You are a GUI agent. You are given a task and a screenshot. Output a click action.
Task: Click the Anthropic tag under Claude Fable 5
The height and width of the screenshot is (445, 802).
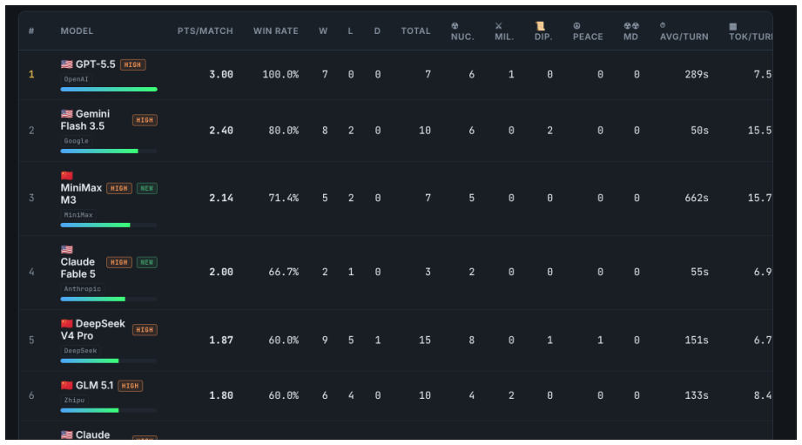(x=83, y=289)
